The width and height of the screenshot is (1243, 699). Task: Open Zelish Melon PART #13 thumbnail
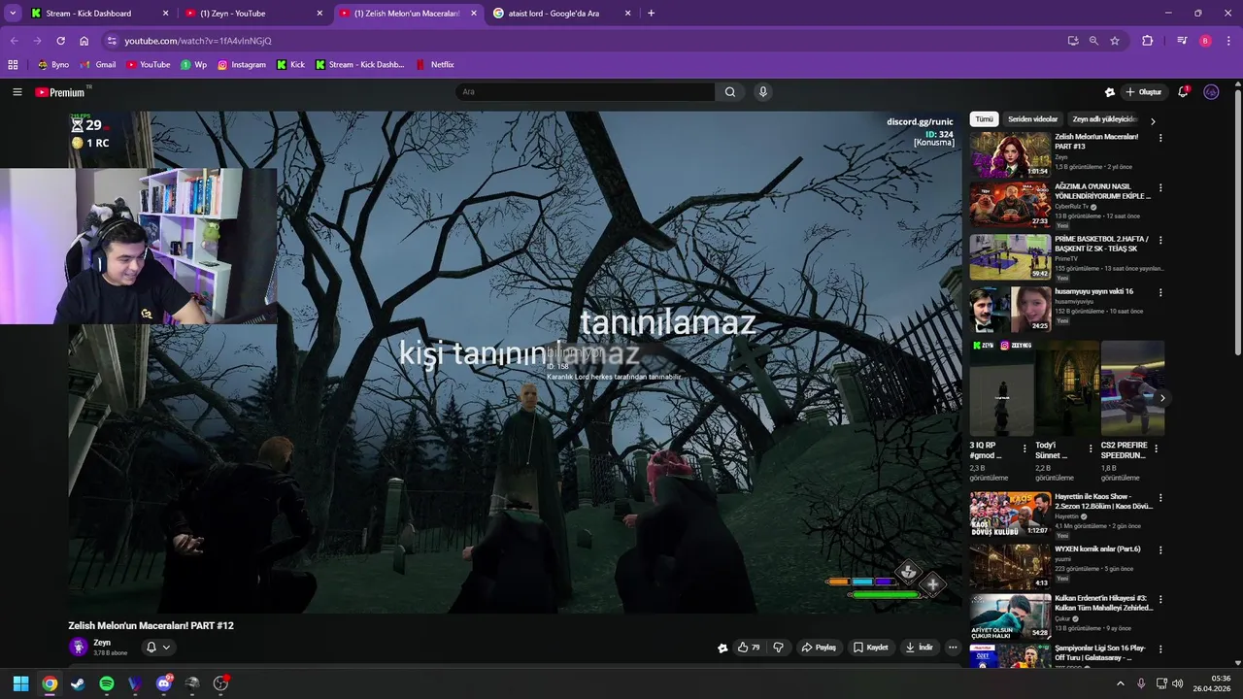click(x=1010, y=153)
